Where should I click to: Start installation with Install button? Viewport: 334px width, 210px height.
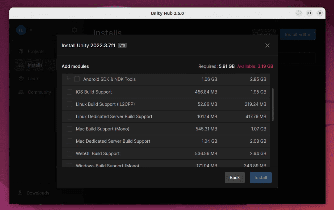tap(261, 177)
